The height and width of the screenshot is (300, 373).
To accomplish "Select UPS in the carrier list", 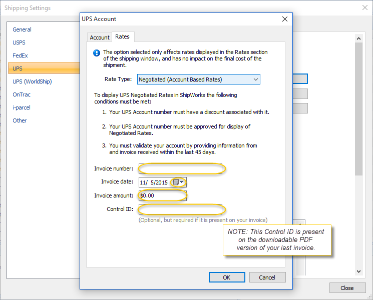I will tap(44, 68).
